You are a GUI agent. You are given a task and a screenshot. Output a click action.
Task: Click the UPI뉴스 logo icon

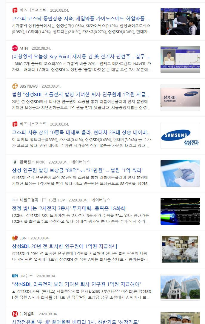tap(15, 276)
